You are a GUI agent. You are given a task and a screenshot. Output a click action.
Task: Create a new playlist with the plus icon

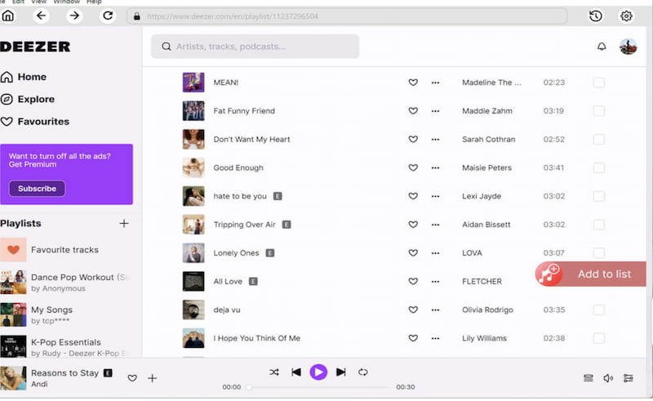(124, 224)
